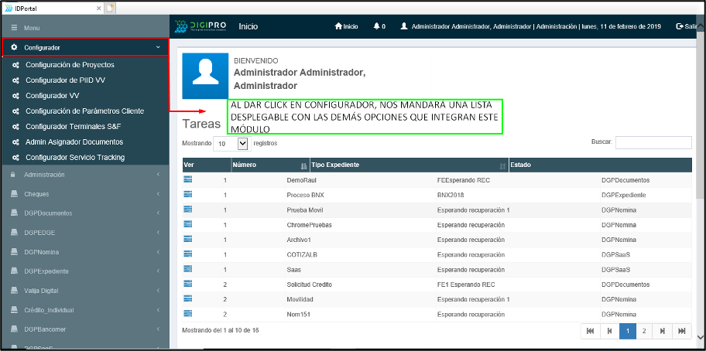Click the Buscar search field

[x=653, y=143]
